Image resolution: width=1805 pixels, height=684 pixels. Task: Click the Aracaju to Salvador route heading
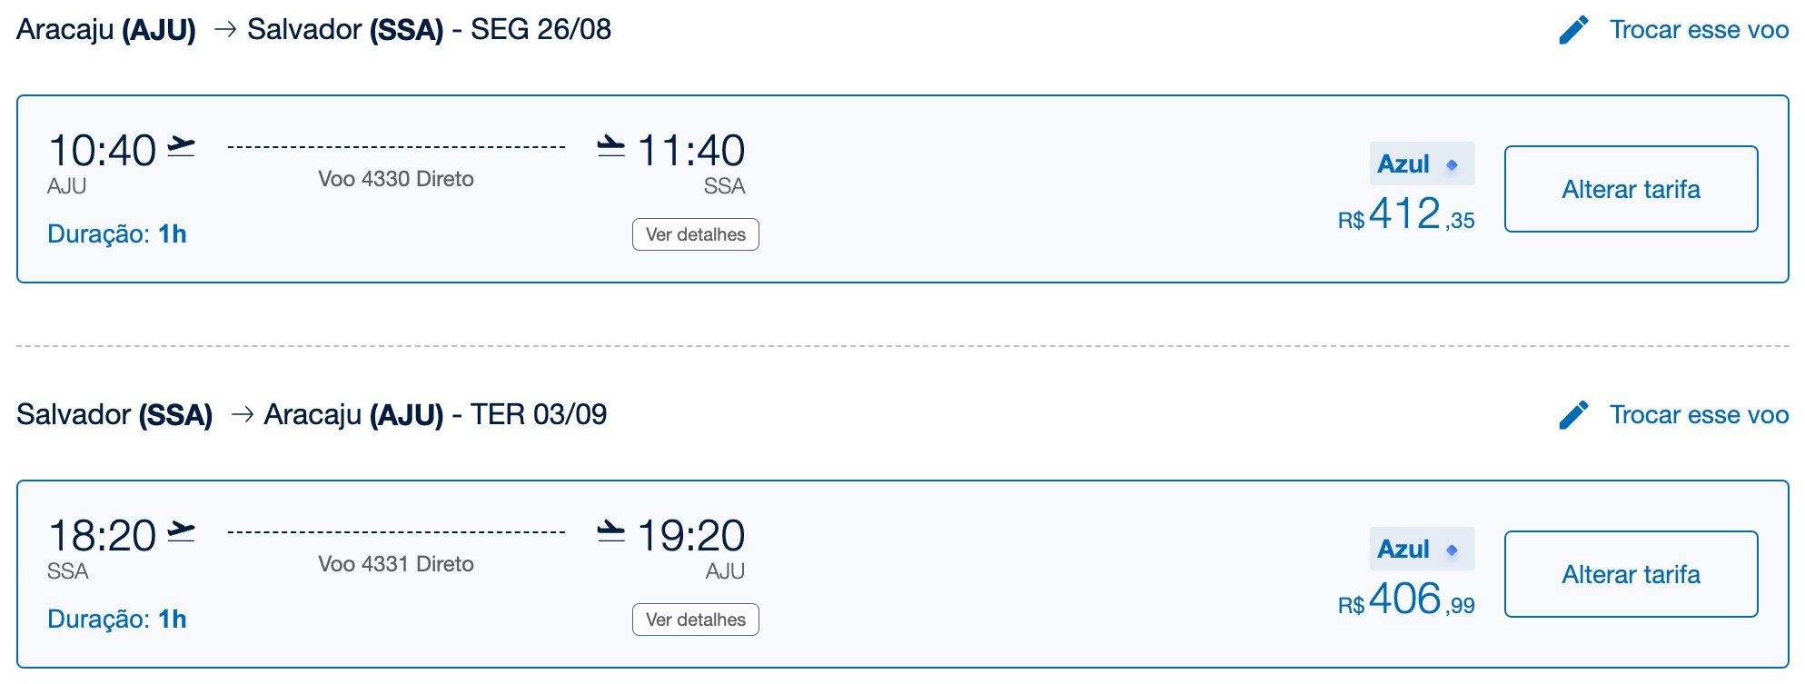313,30
